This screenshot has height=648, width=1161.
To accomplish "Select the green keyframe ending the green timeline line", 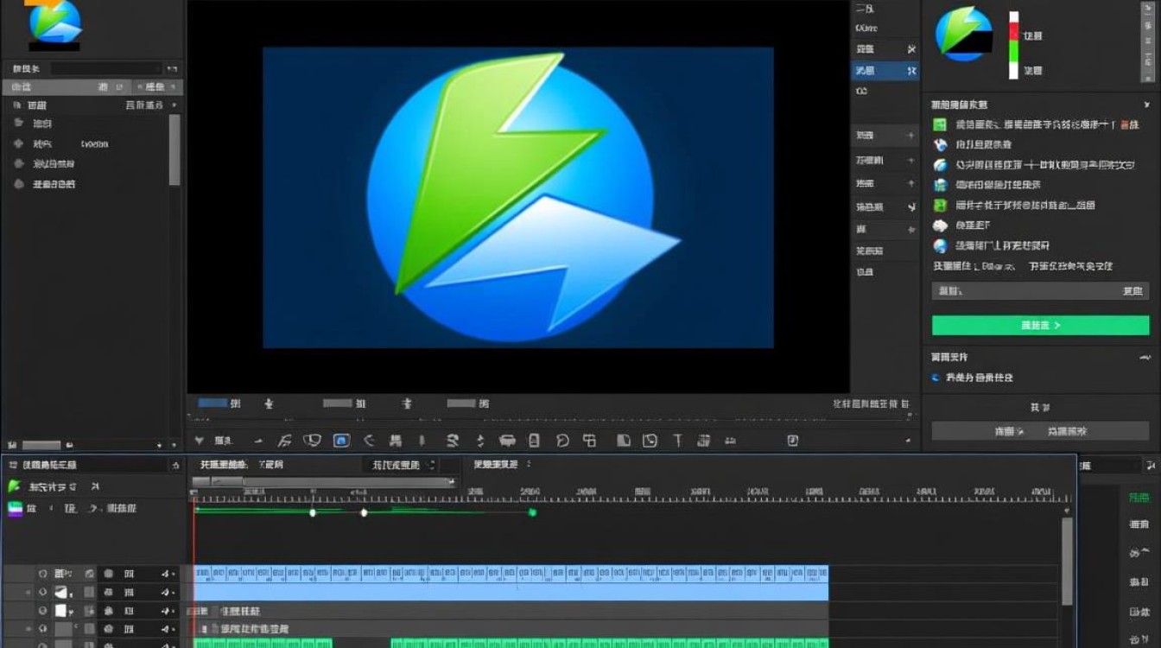I will pos(532,512).
